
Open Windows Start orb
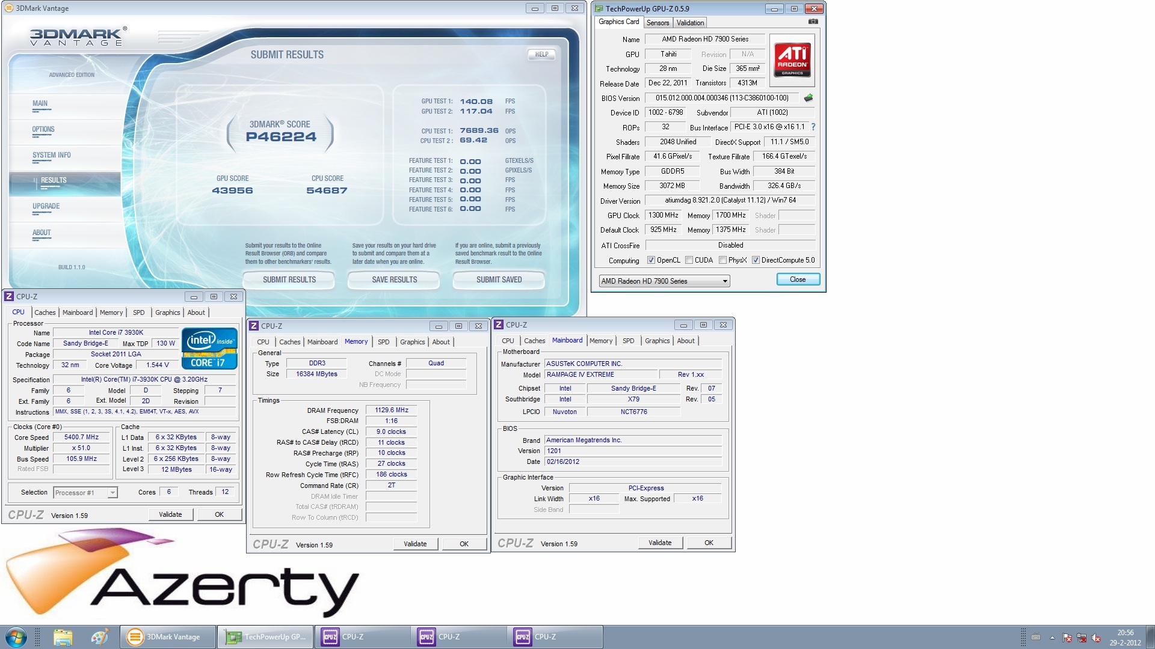pyautogui.click(x=16, y=637)
